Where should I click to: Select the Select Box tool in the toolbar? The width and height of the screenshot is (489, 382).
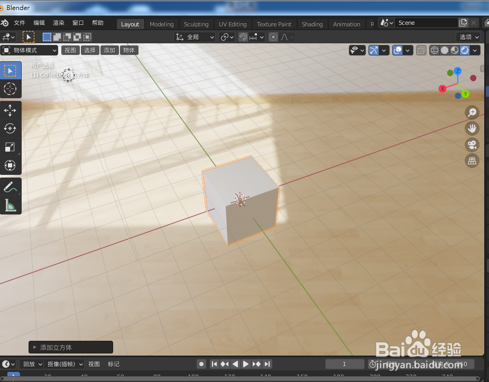11,71
